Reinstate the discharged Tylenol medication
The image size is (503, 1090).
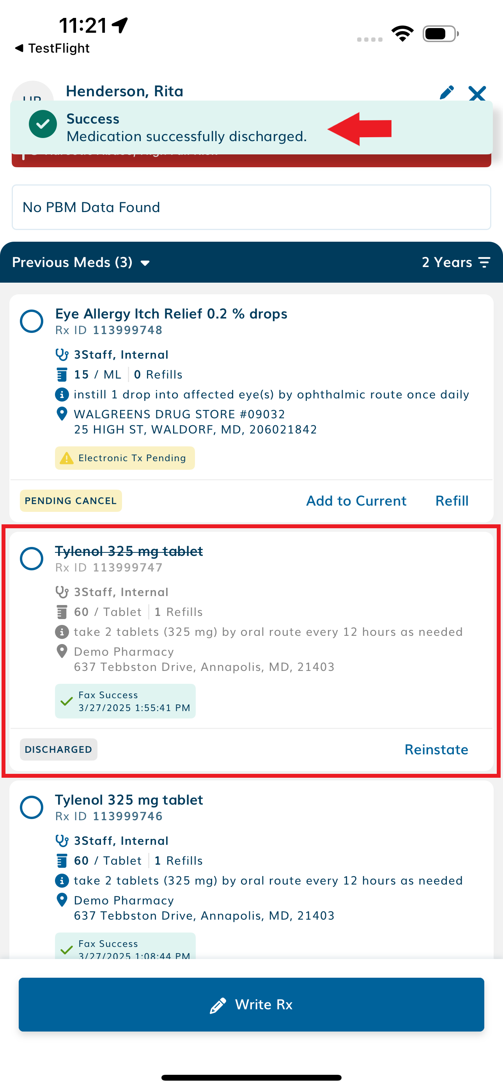(x=436, y=749)
